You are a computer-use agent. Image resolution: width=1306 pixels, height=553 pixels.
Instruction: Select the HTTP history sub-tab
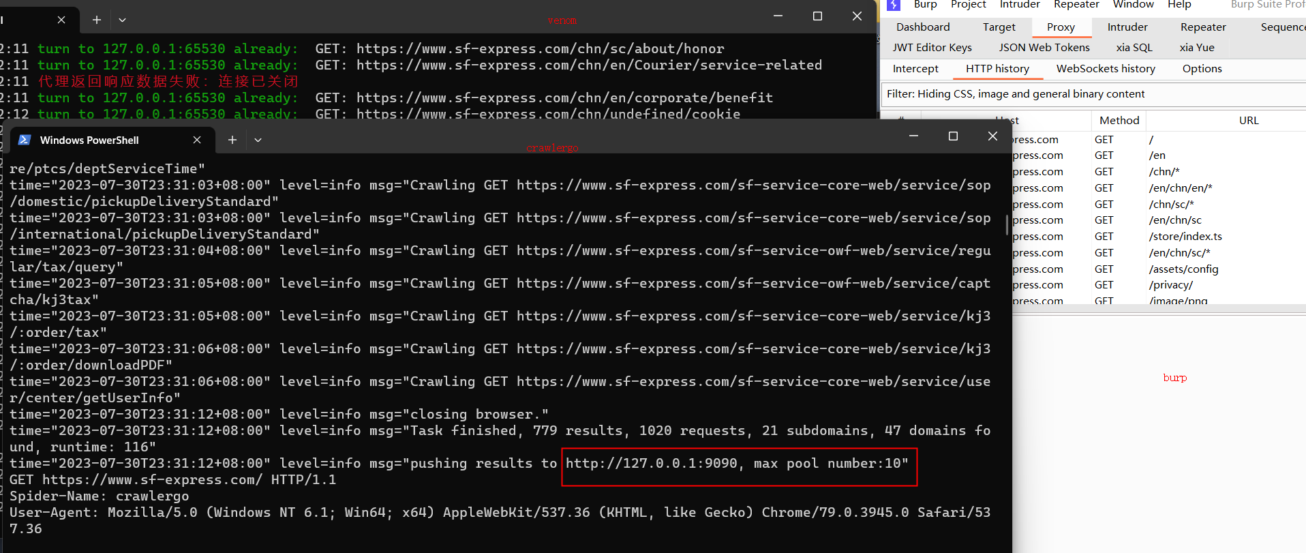[997, 69]
